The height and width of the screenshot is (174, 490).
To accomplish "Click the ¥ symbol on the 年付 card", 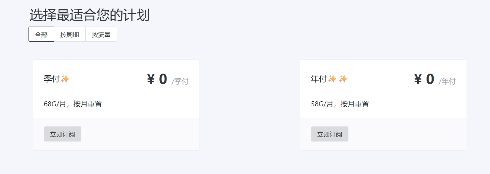I will pos(418,79).
